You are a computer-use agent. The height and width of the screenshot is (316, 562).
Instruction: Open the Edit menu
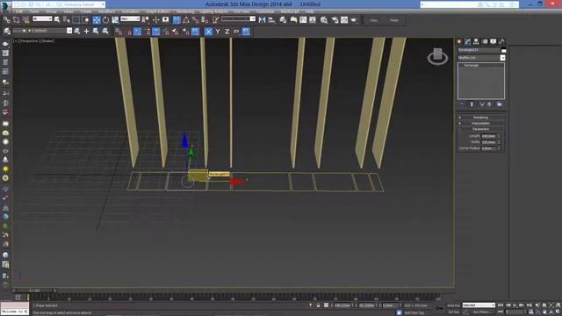point(18,11)
